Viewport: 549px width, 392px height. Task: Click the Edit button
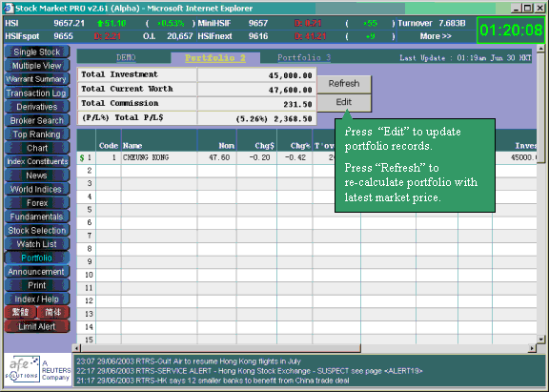point(344,102)
